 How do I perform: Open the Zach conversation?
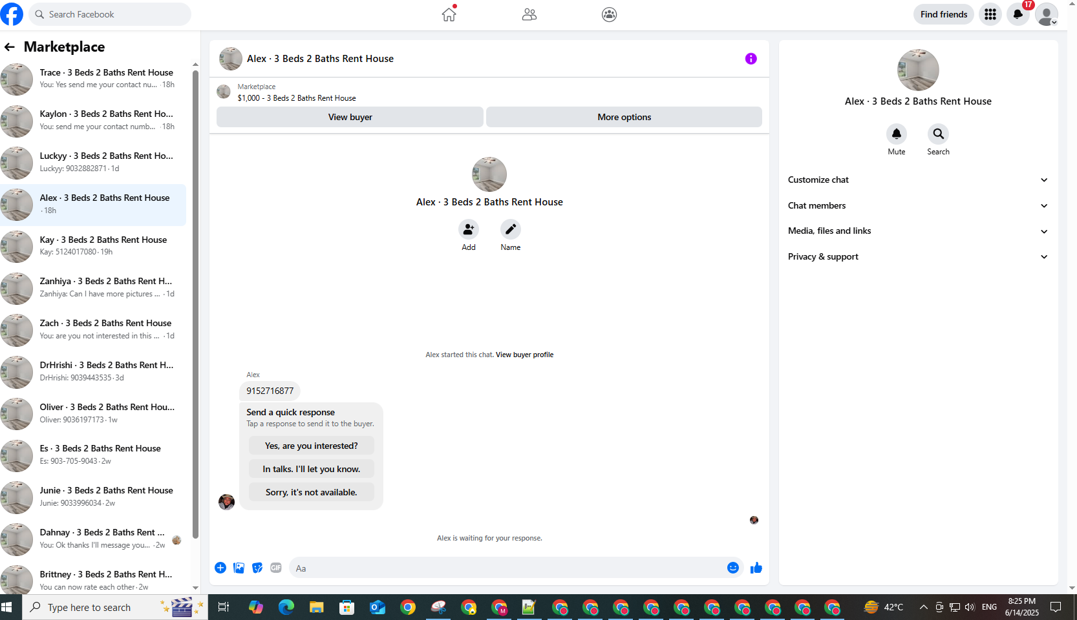pos(94,330)
